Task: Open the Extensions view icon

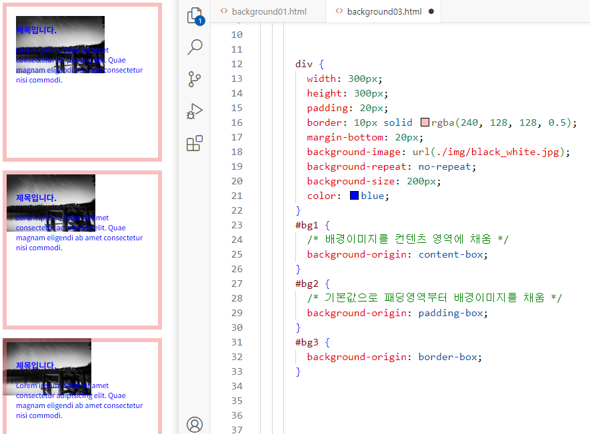Action: [195, 143]
